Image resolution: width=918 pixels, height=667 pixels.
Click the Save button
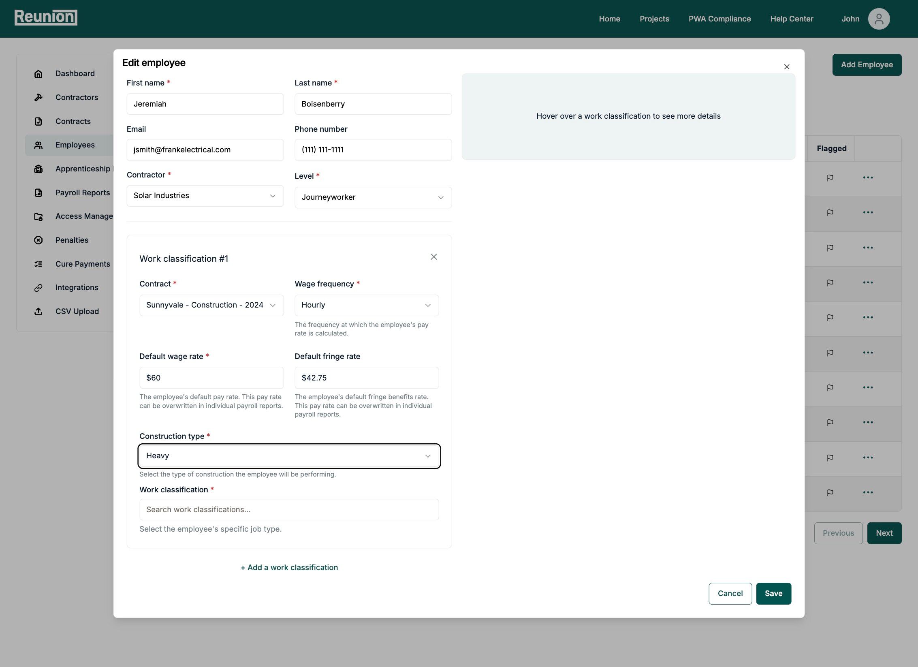(x=773, y=593)
